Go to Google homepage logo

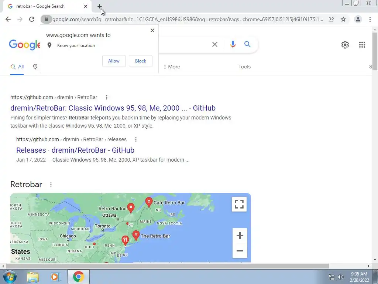click(25, 45)
